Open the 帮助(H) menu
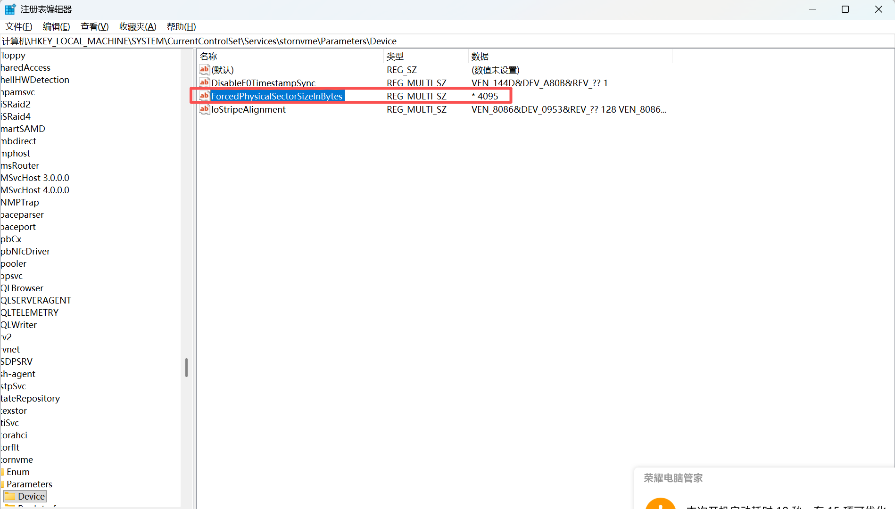Image resolution: width=895 pixels, height=509 pixels. pos(181,26)
